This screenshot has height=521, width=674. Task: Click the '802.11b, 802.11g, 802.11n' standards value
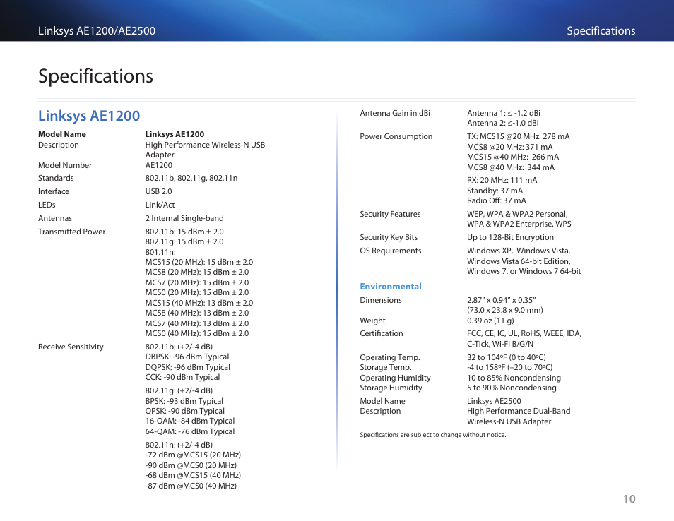[191, 178]
